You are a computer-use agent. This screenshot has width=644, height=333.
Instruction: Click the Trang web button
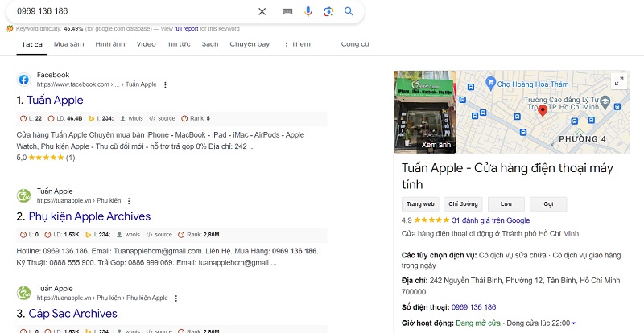(x=420, y=204)
